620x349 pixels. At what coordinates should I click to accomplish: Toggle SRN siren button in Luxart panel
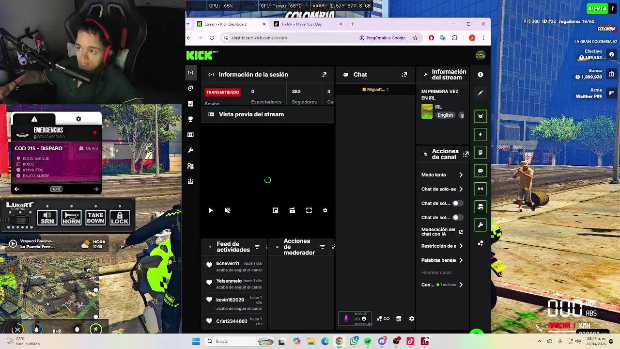point(47,218)
